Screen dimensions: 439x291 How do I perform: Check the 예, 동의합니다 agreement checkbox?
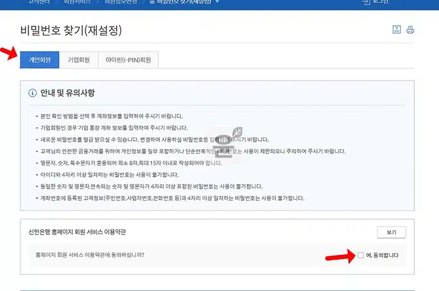[x=361, y=255]
